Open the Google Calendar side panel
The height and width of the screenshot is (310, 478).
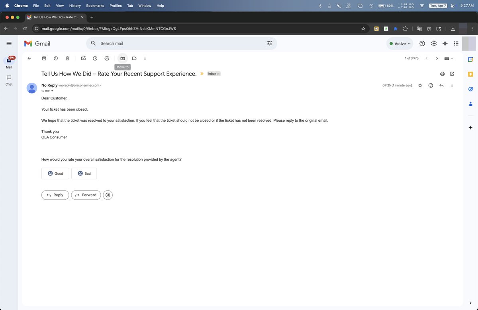pyautogui.click(x=470, y=59)
